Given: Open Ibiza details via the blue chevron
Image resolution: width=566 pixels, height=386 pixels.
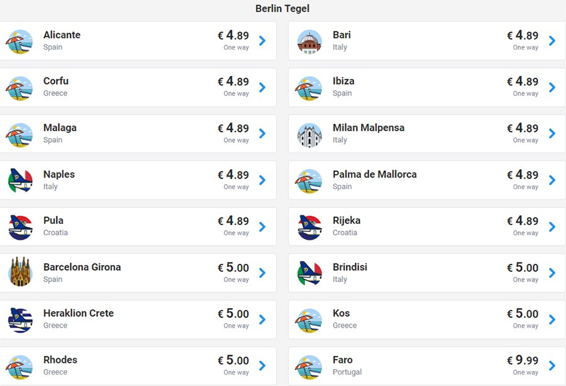Looking at the screenshot, I should pyautogui.click(x=552, y=87).
